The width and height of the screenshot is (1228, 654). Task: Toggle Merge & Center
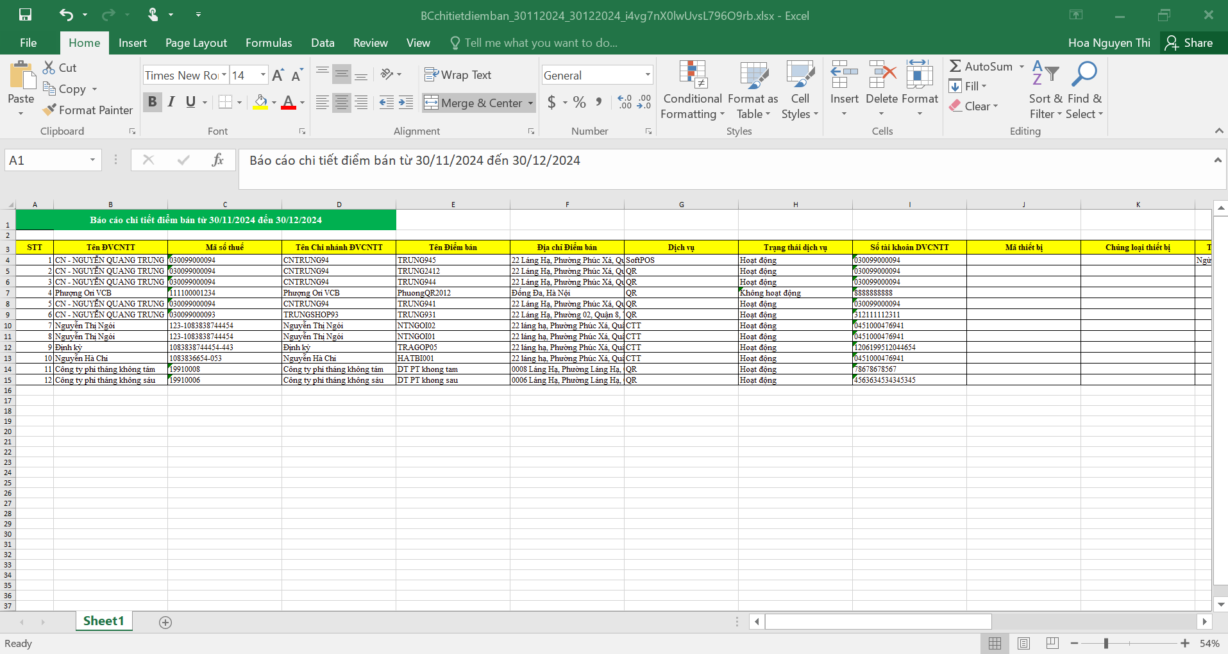474,103
